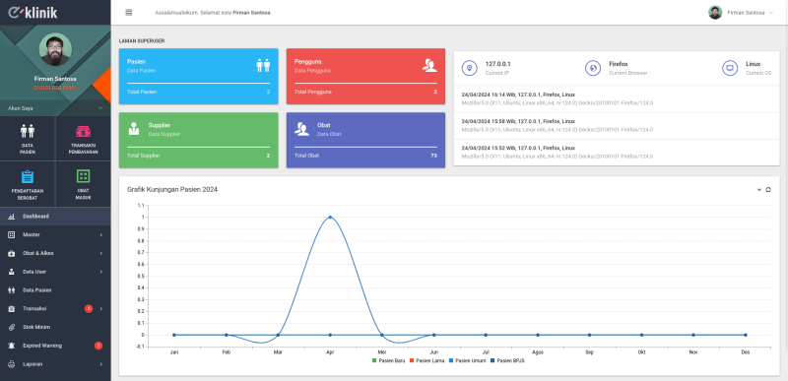Open the Pasien blue summary card
This screenshot has height=381, width=788.
click(x=199, y=77)
